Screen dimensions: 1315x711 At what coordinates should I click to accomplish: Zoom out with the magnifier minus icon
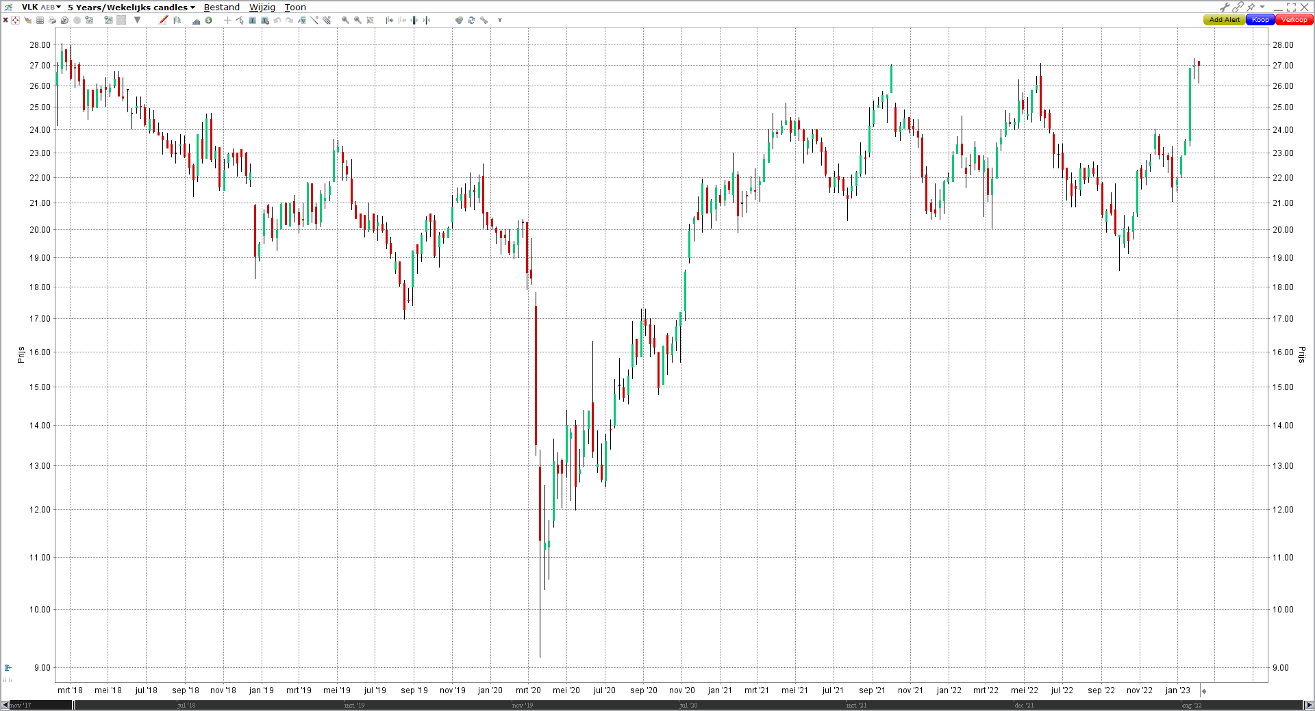coord(358,20)
